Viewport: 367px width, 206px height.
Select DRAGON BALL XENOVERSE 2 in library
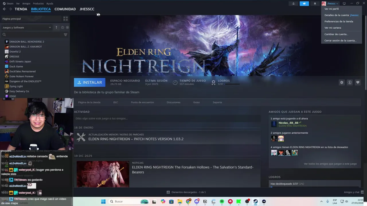[x=27, y=42]
